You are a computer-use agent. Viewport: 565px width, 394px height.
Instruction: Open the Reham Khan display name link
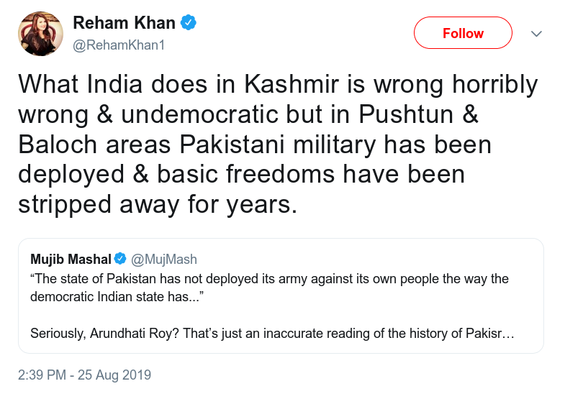point(124,23)
